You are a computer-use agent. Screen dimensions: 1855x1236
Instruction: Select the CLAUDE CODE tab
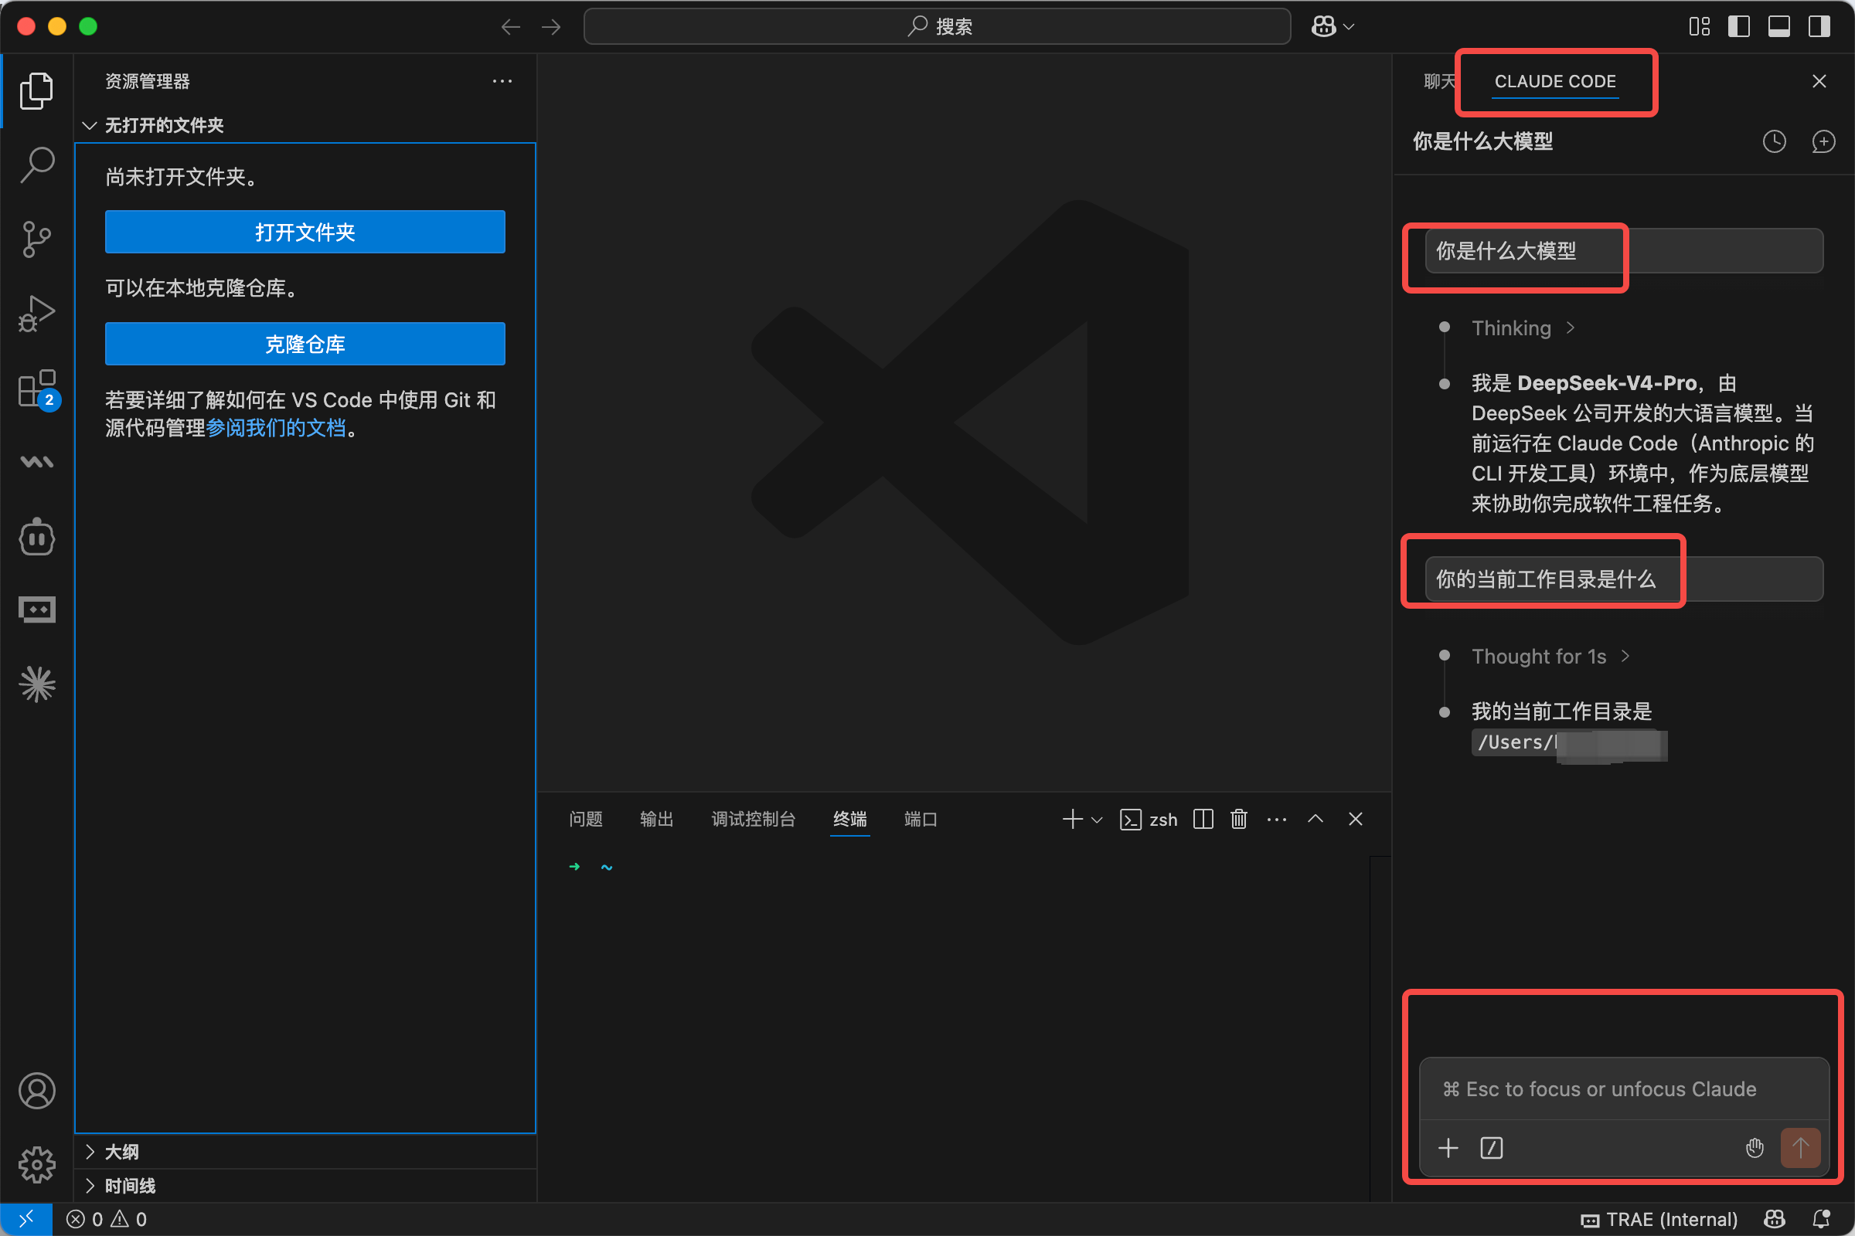[x=1554, y=81]
